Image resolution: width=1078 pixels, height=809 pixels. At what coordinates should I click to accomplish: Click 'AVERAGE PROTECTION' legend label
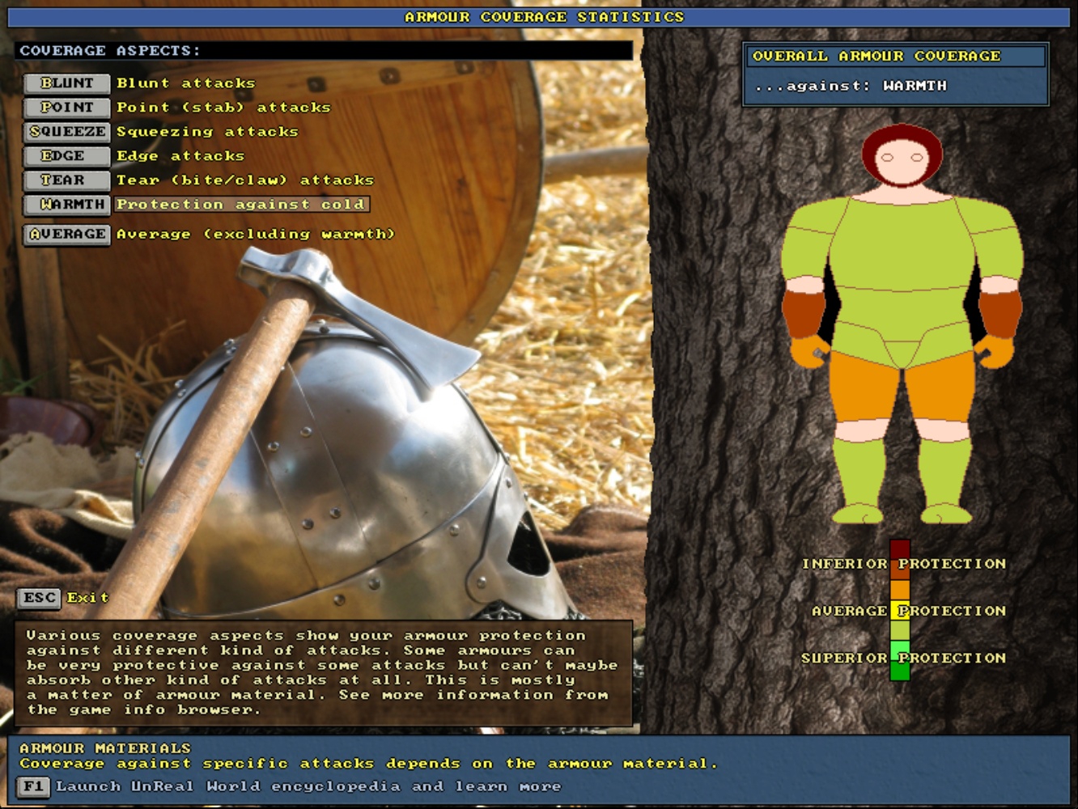[909, 611]
